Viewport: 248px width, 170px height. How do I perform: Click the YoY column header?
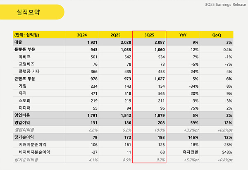[x=183, y=35]
